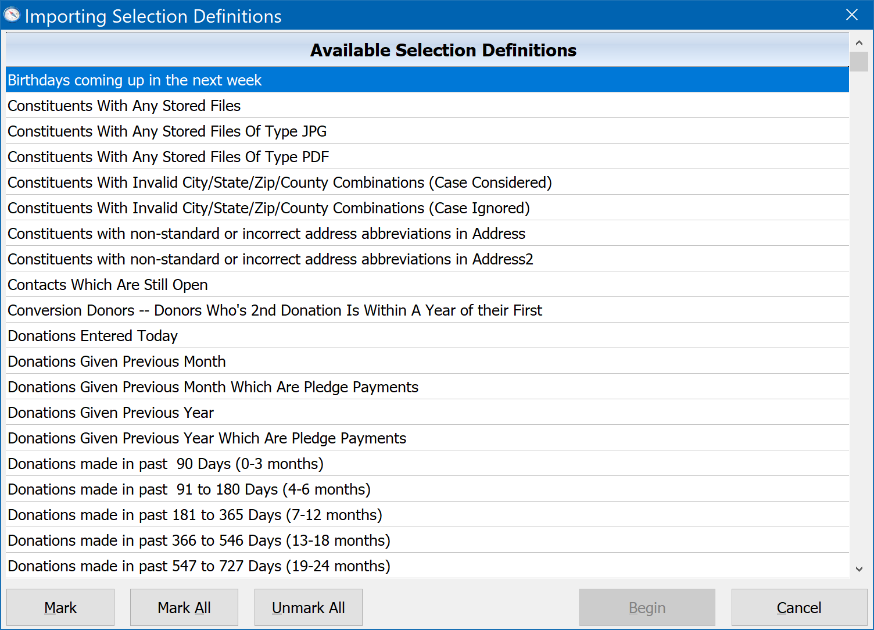The height and width of the screenshot is (630, 874).
Task: Click the Available Selection Definitions header
Action: [428, 50]
